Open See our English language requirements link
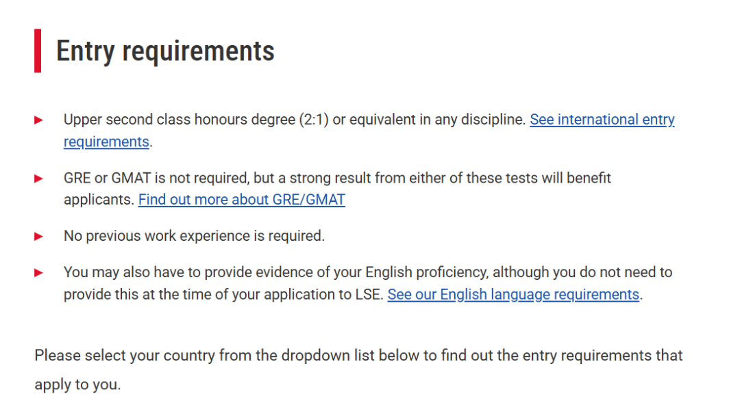This screenshot has height=405, width=740. coord(513,295)
